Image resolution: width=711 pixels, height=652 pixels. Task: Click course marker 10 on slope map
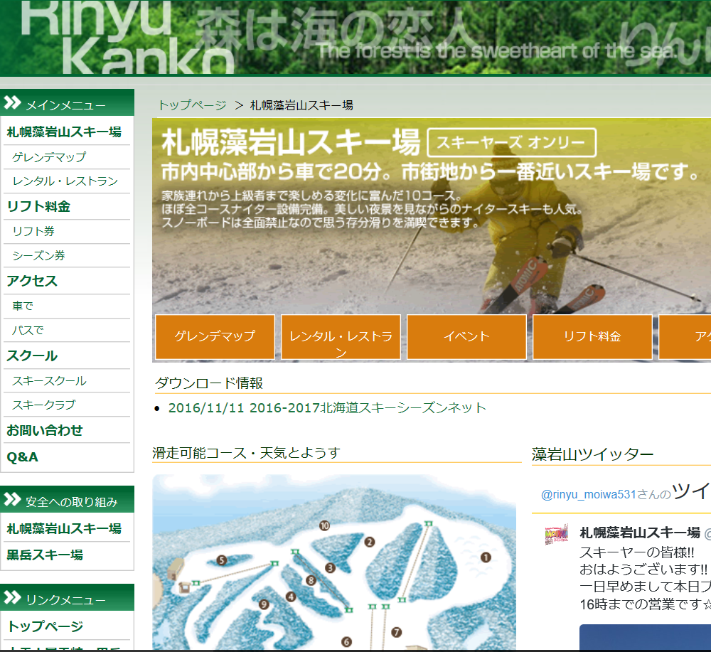point(324,525)
